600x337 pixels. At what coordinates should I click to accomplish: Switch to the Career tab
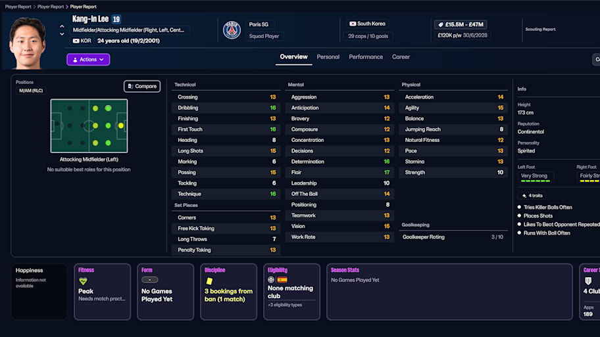tap(401, 57)
